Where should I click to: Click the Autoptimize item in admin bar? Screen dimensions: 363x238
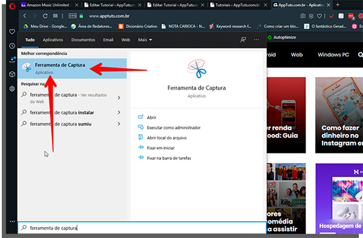click(282, 37)
